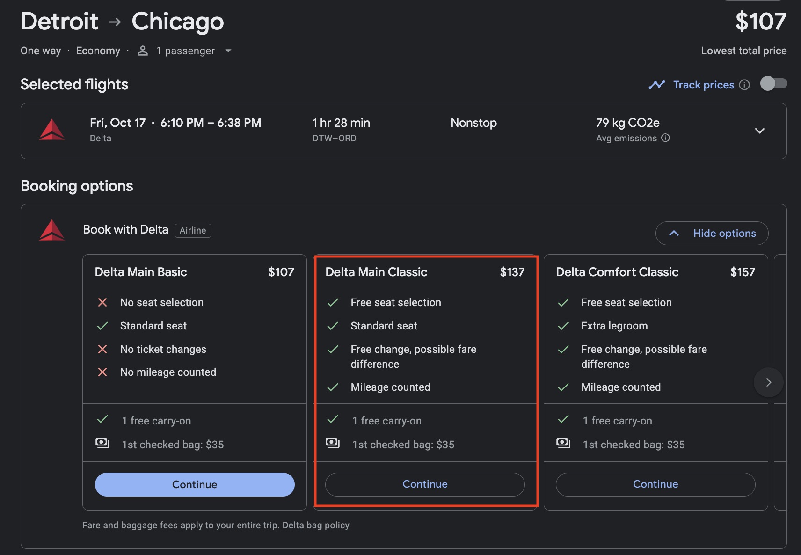Show more fare options with right arrow

pyautogui.click(x=768, y=382)
